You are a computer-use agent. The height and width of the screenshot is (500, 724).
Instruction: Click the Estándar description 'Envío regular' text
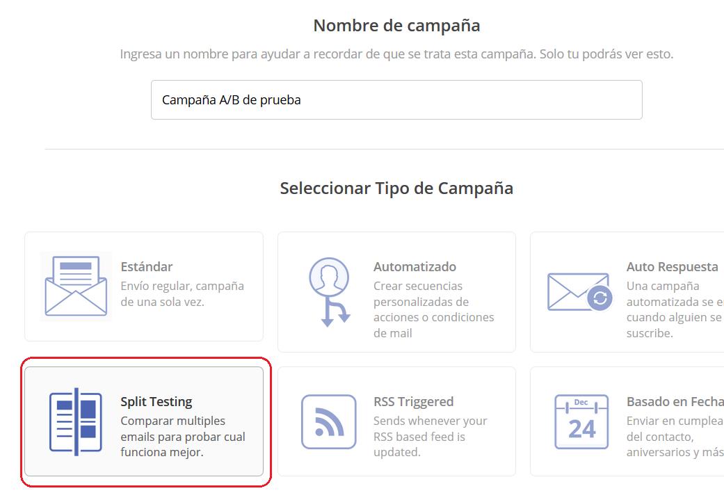(182, 294)
